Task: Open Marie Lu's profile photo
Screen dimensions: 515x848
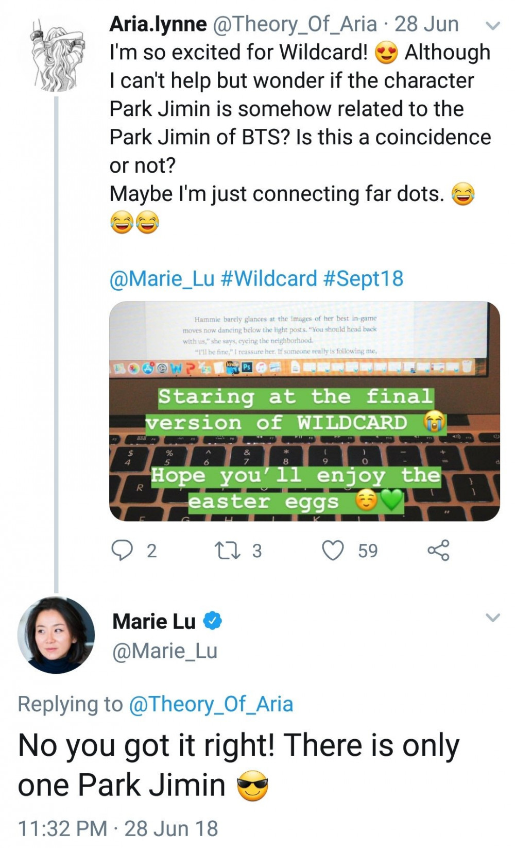Action: click(56, 635)
